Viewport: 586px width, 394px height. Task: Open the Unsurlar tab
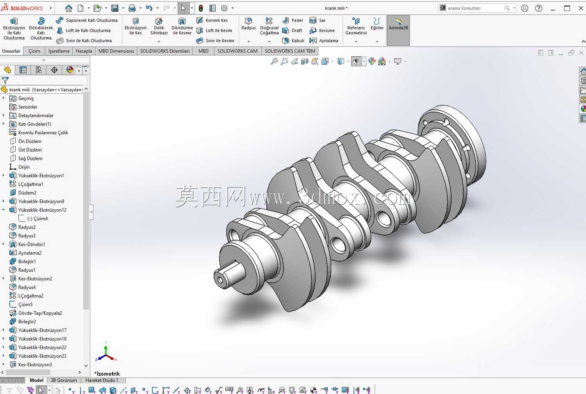click(11, 51)
